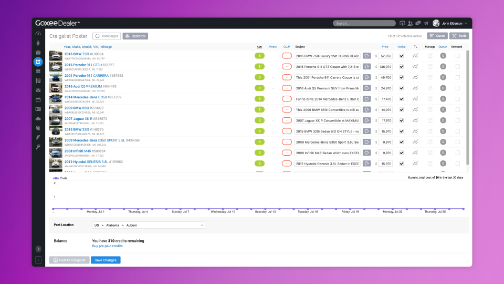Screen dimensions: 504x284
Task: Select the highlighted storefront icon in sidebar
Action: click(x=38, y=62)
